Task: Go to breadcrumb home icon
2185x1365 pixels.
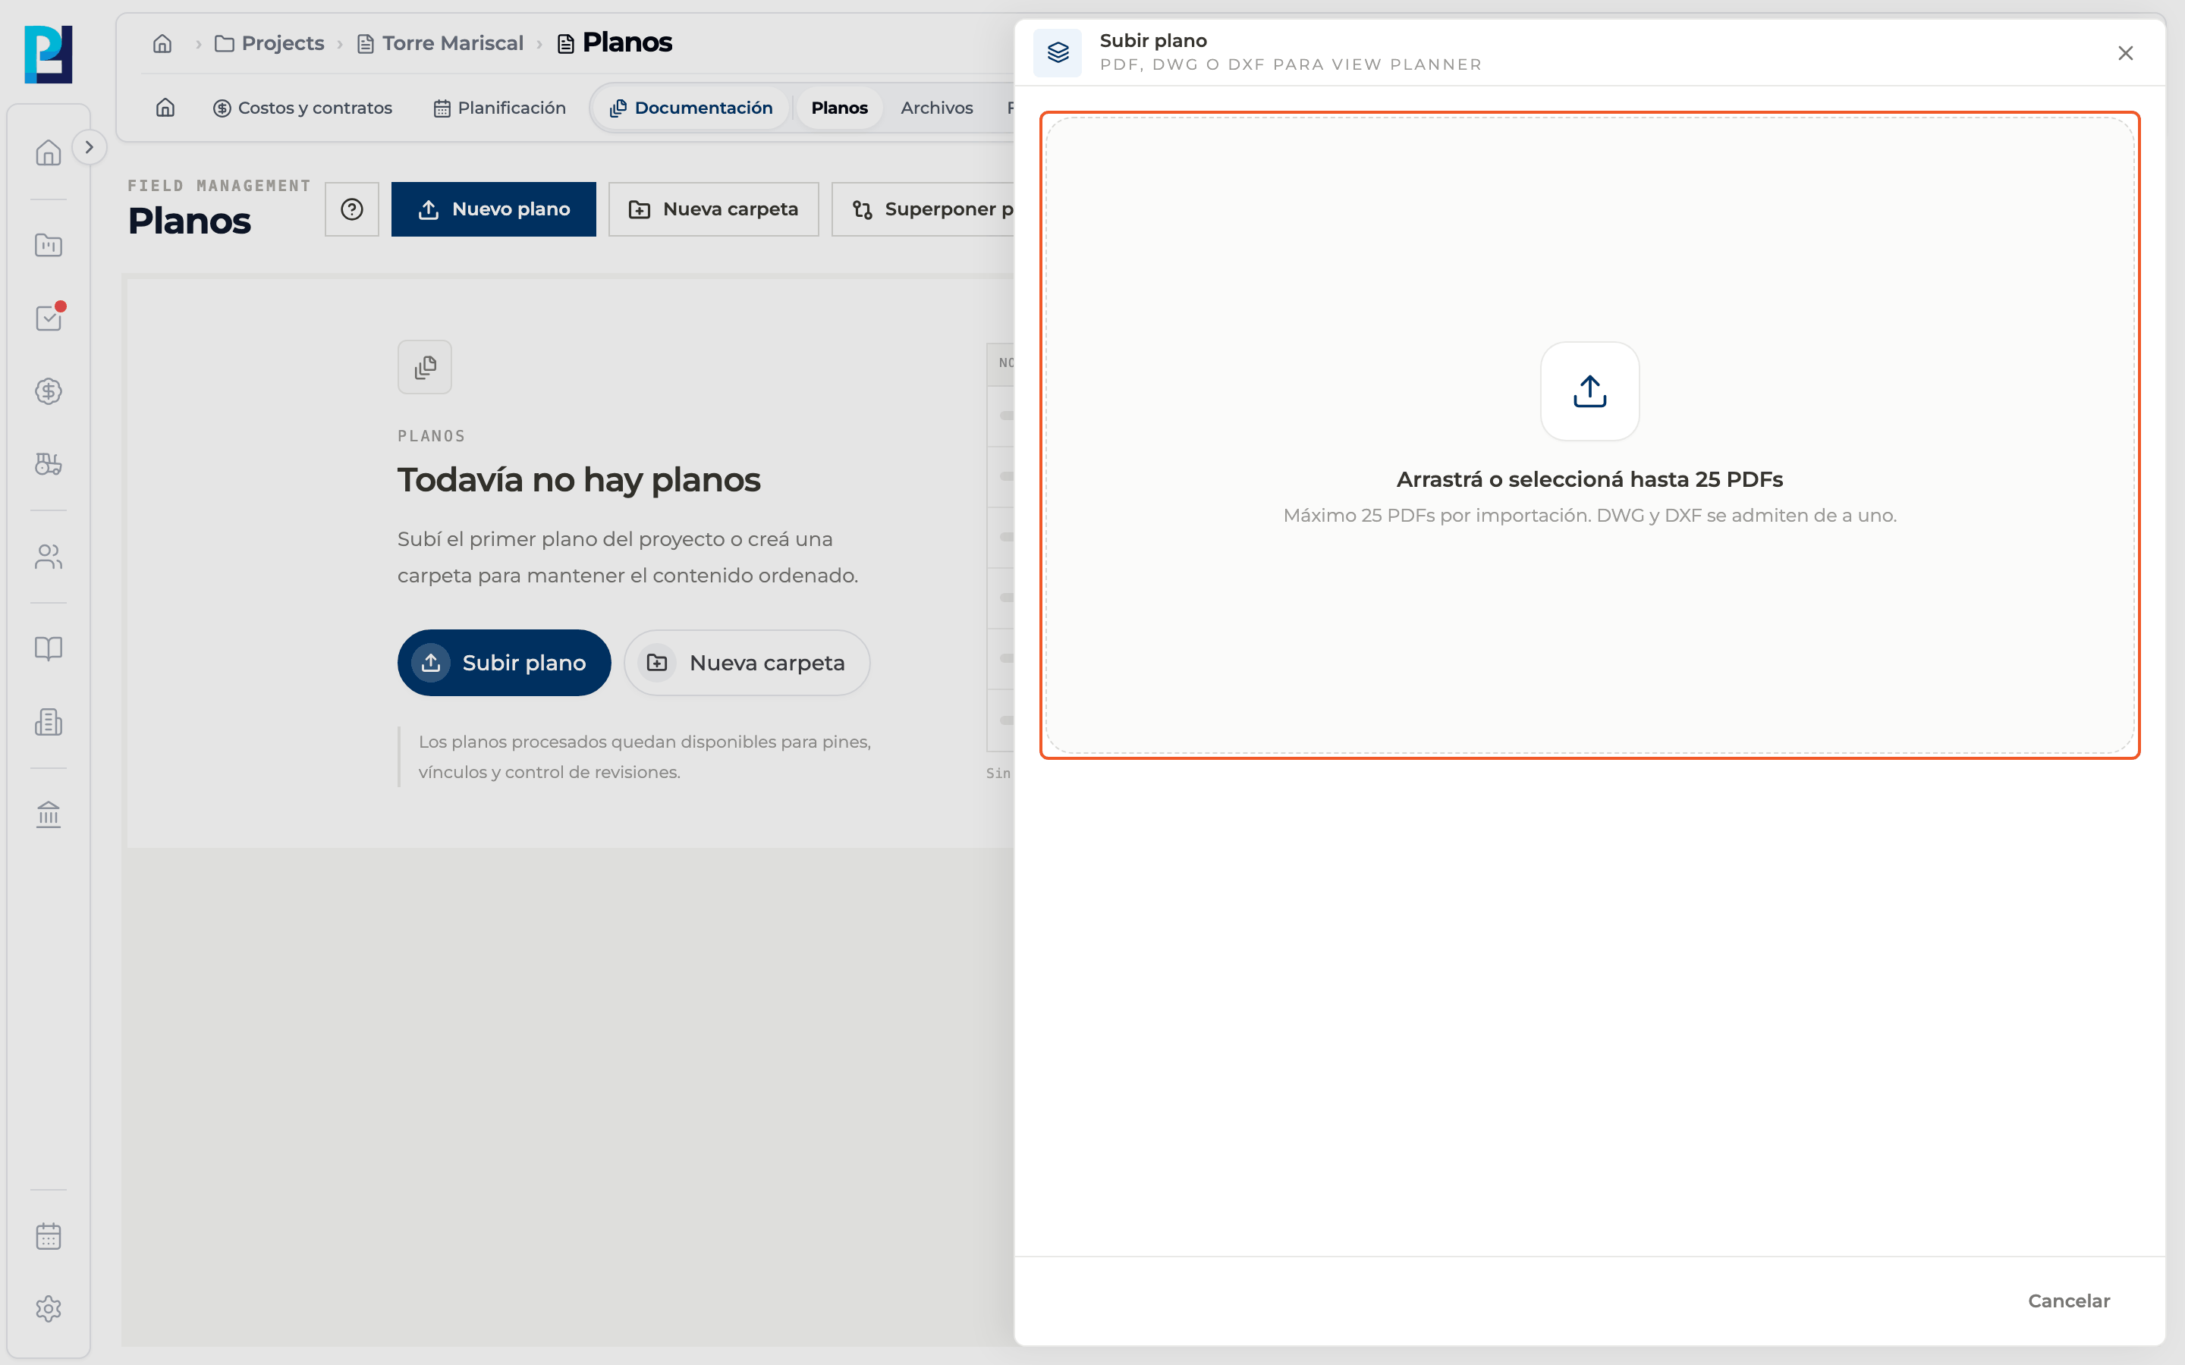Action: pos(162,43)
